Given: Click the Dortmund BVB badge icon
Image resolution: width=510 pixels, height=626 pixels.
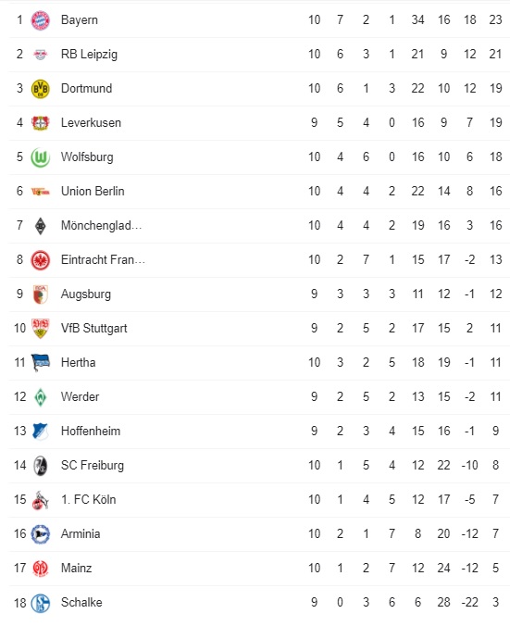Looking at the screenshot, I should (41, 89).
